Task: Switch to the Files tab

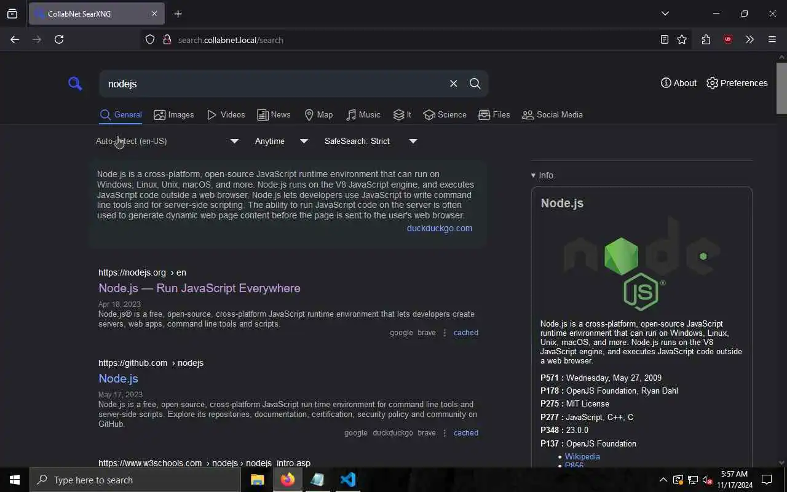Action: [494, 115]
